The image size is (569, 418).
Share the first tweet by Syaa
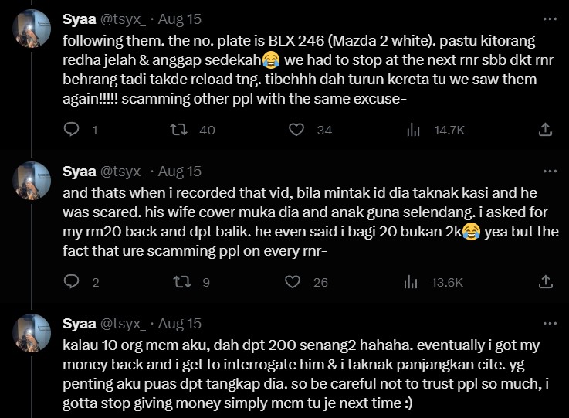pos(544,130)
